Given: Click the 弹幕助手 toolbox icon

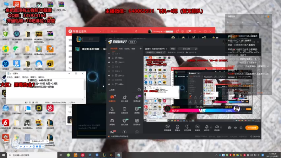Looking at the screenshot, I should 112,99.
